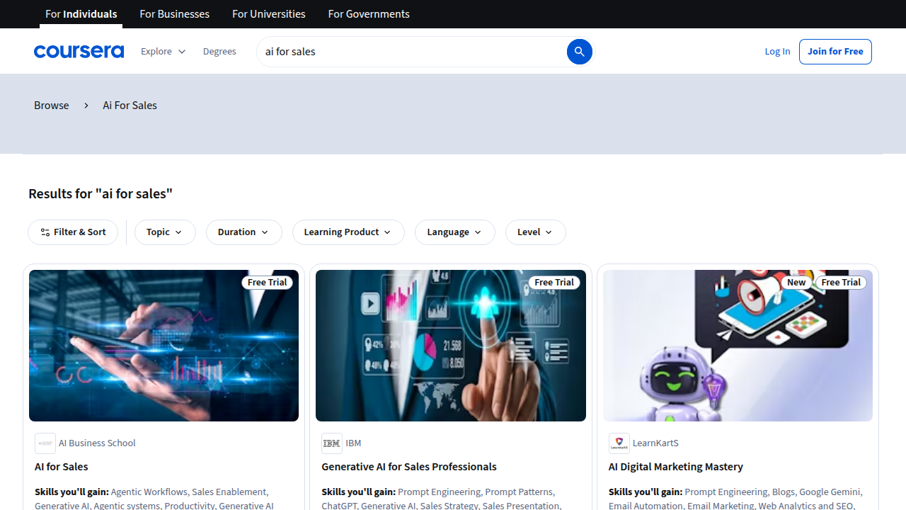Image resolution: width=906 pixels, height=510 pixels.
Task: Click the Results for "ai for sales" heading
Action: click(x=101, y=193)
